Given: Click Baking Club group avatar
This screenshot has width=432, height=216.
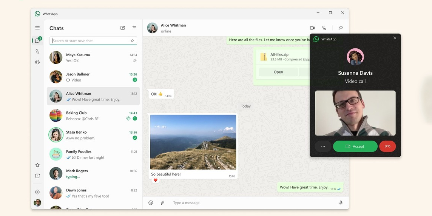Looking at the screenshot, I should (x=56, y=116).
